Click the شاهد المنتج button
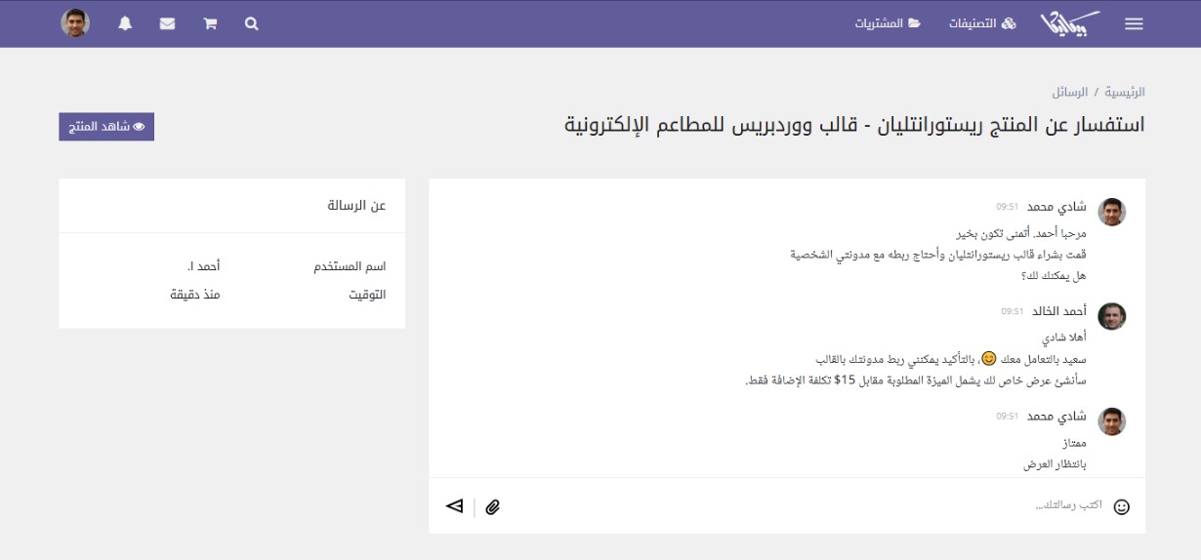 pos(106,127)
